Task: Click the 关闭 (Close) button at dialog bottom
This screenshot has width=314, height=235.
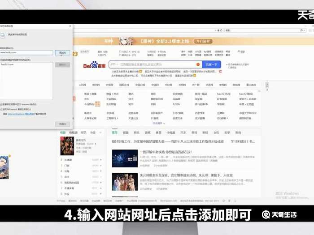Action: tap(62, 124)
